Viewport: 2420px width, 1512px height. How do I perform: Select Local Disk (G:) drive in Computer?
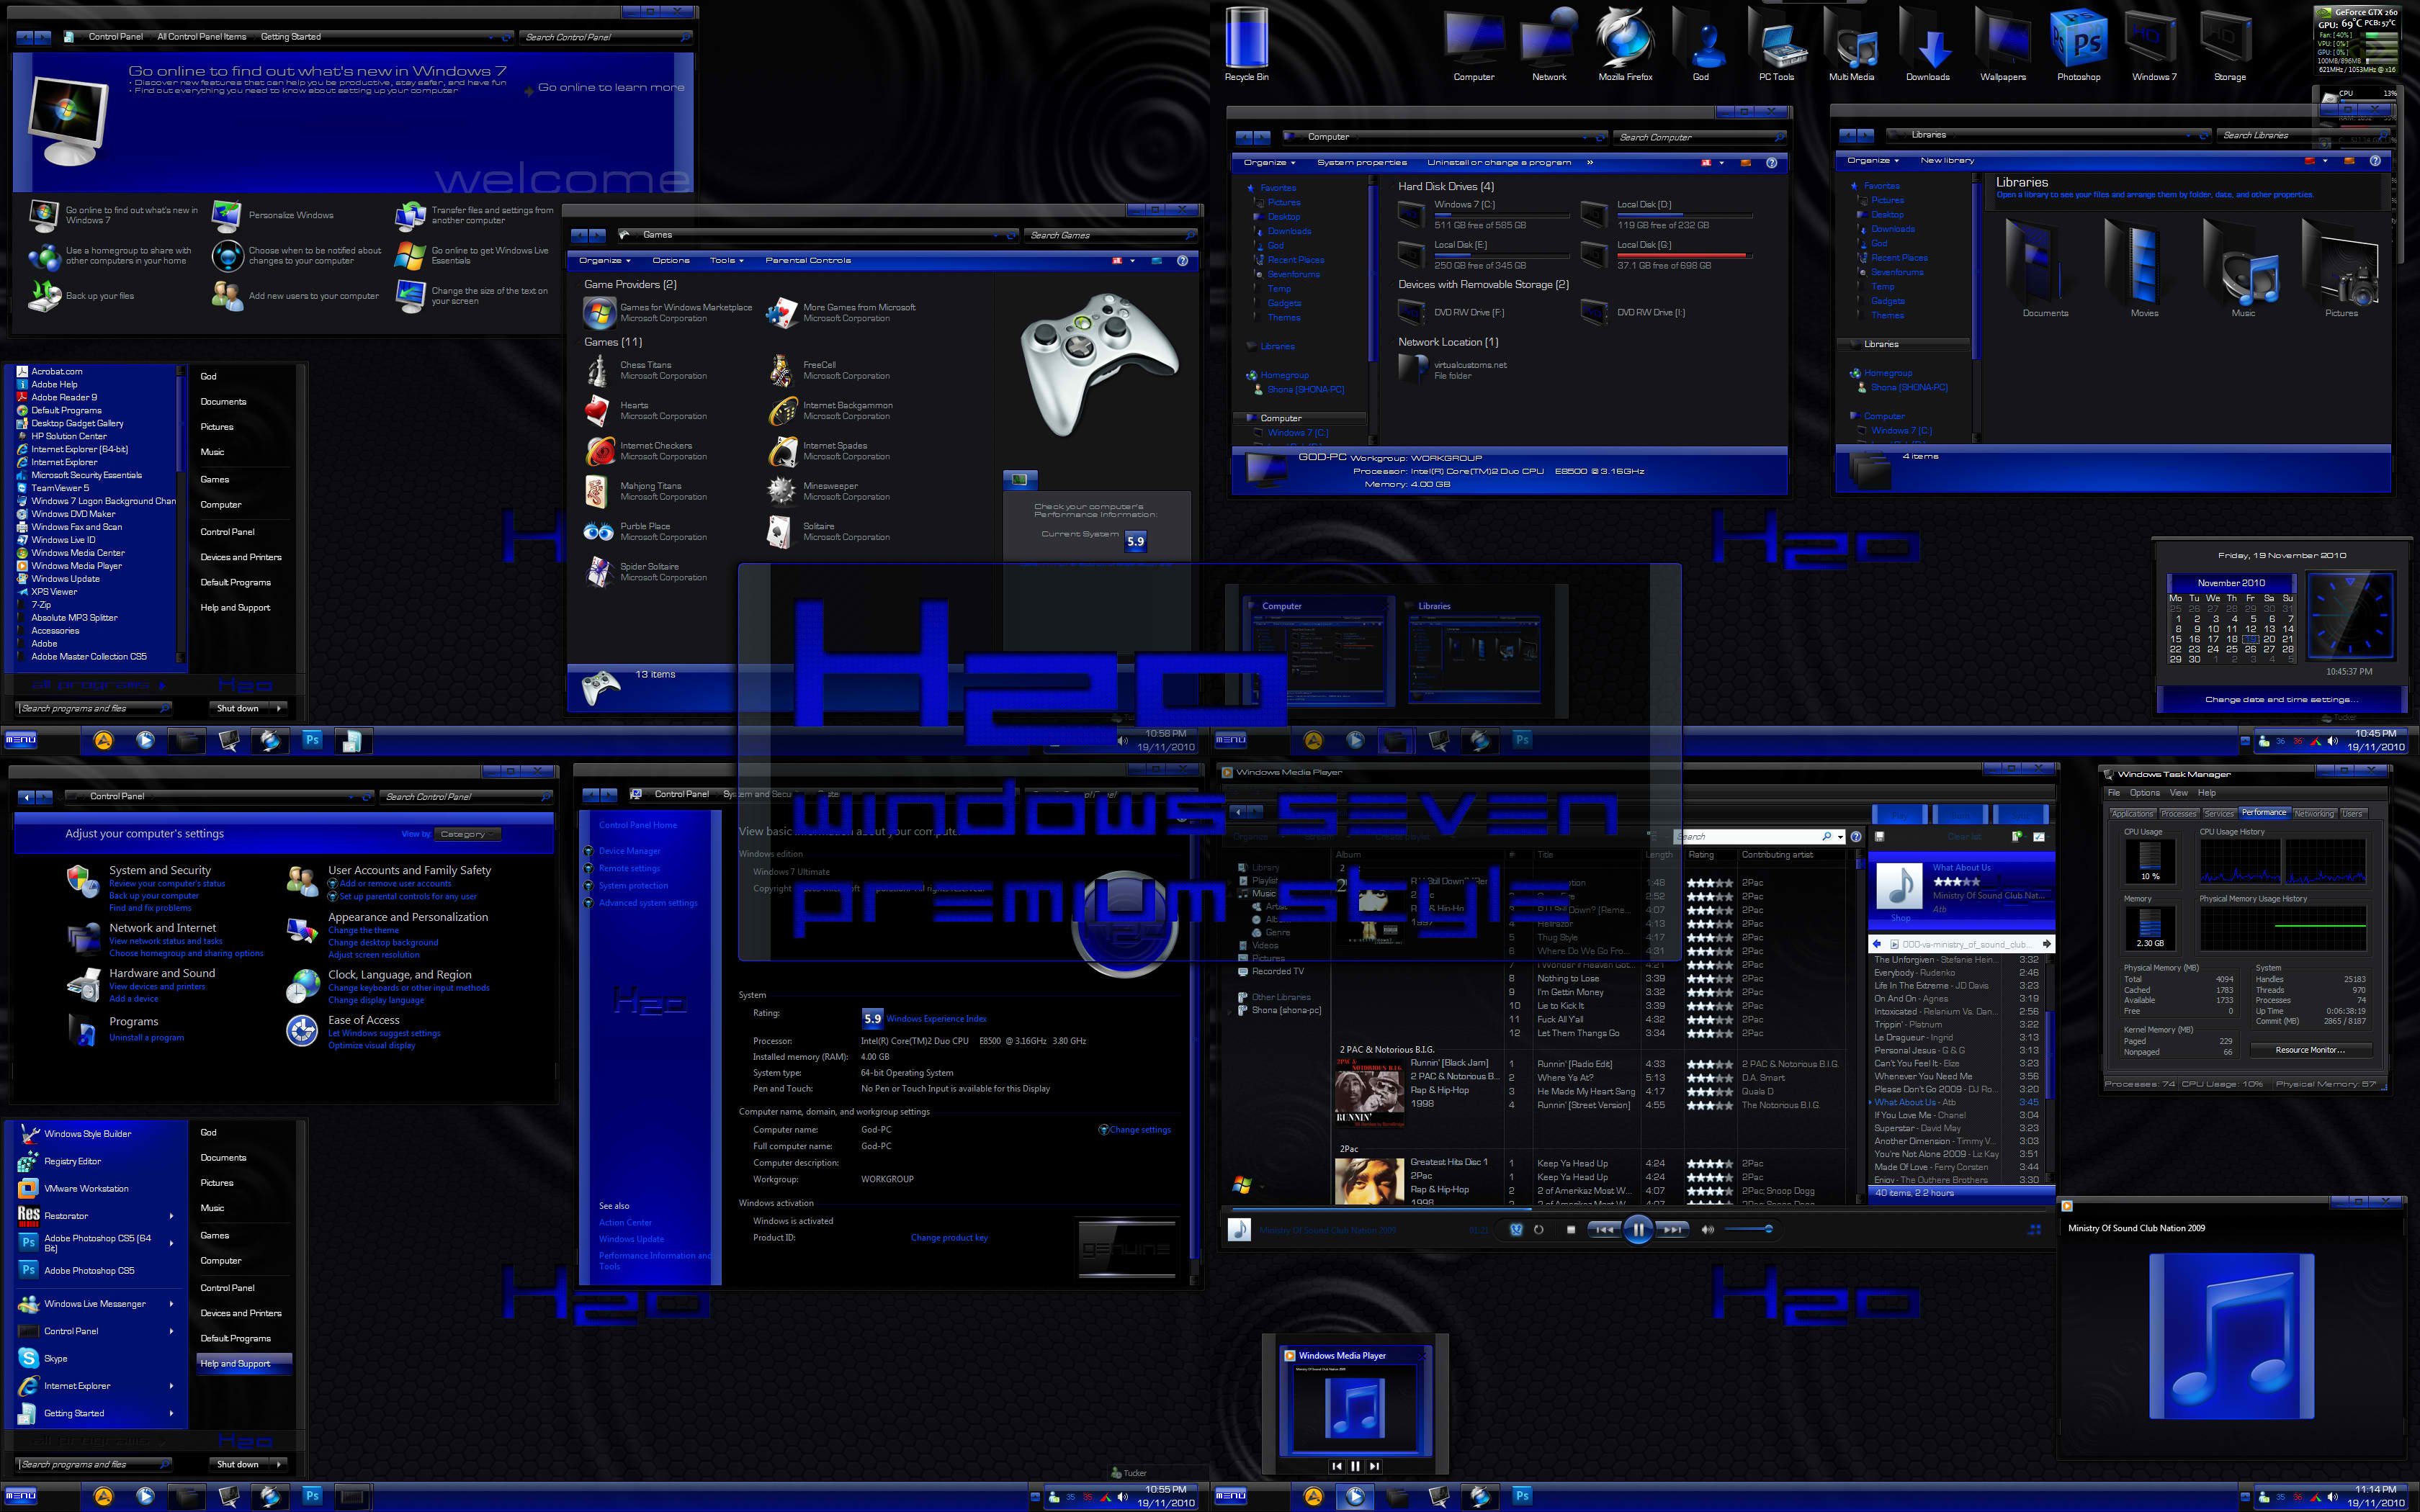[x=1665, y=254]
